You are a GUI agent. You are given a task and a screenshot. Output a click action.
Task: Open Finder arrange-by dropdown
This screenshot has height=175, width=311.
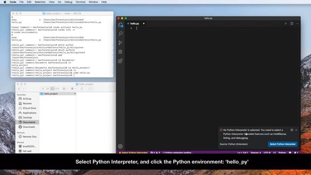coord(65,88)
